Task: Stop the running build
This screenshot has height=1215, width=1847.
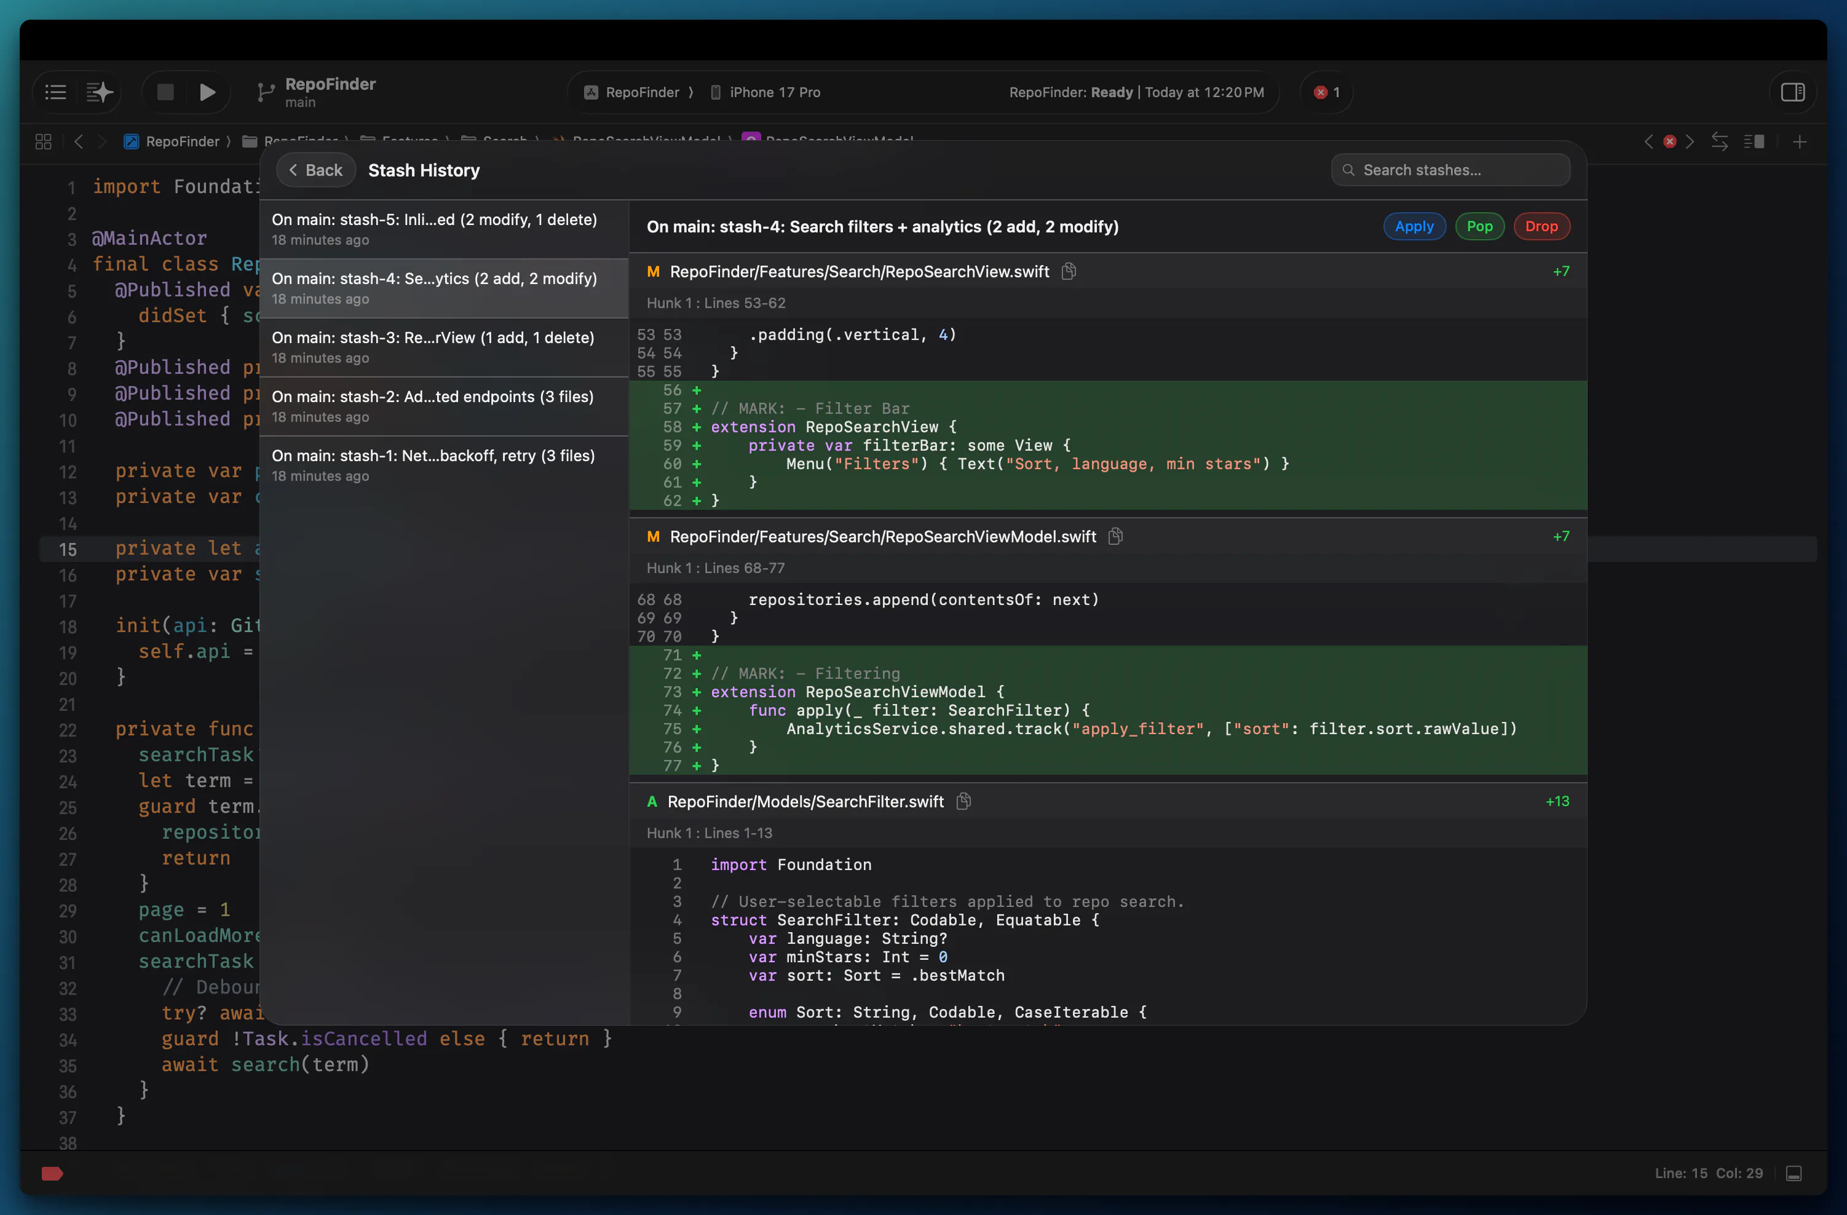Action: pos(165,92)
